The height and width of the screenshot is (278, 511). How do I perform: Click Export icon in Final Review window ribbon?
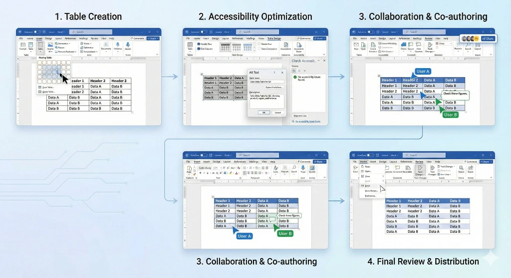point(471,168)
